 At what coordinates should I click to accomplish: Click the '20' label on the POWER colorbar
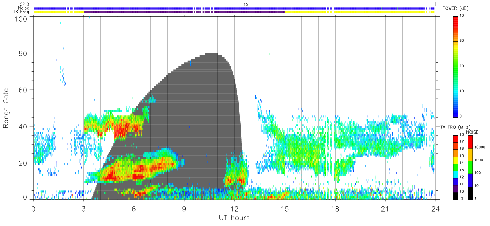(462, 66)
